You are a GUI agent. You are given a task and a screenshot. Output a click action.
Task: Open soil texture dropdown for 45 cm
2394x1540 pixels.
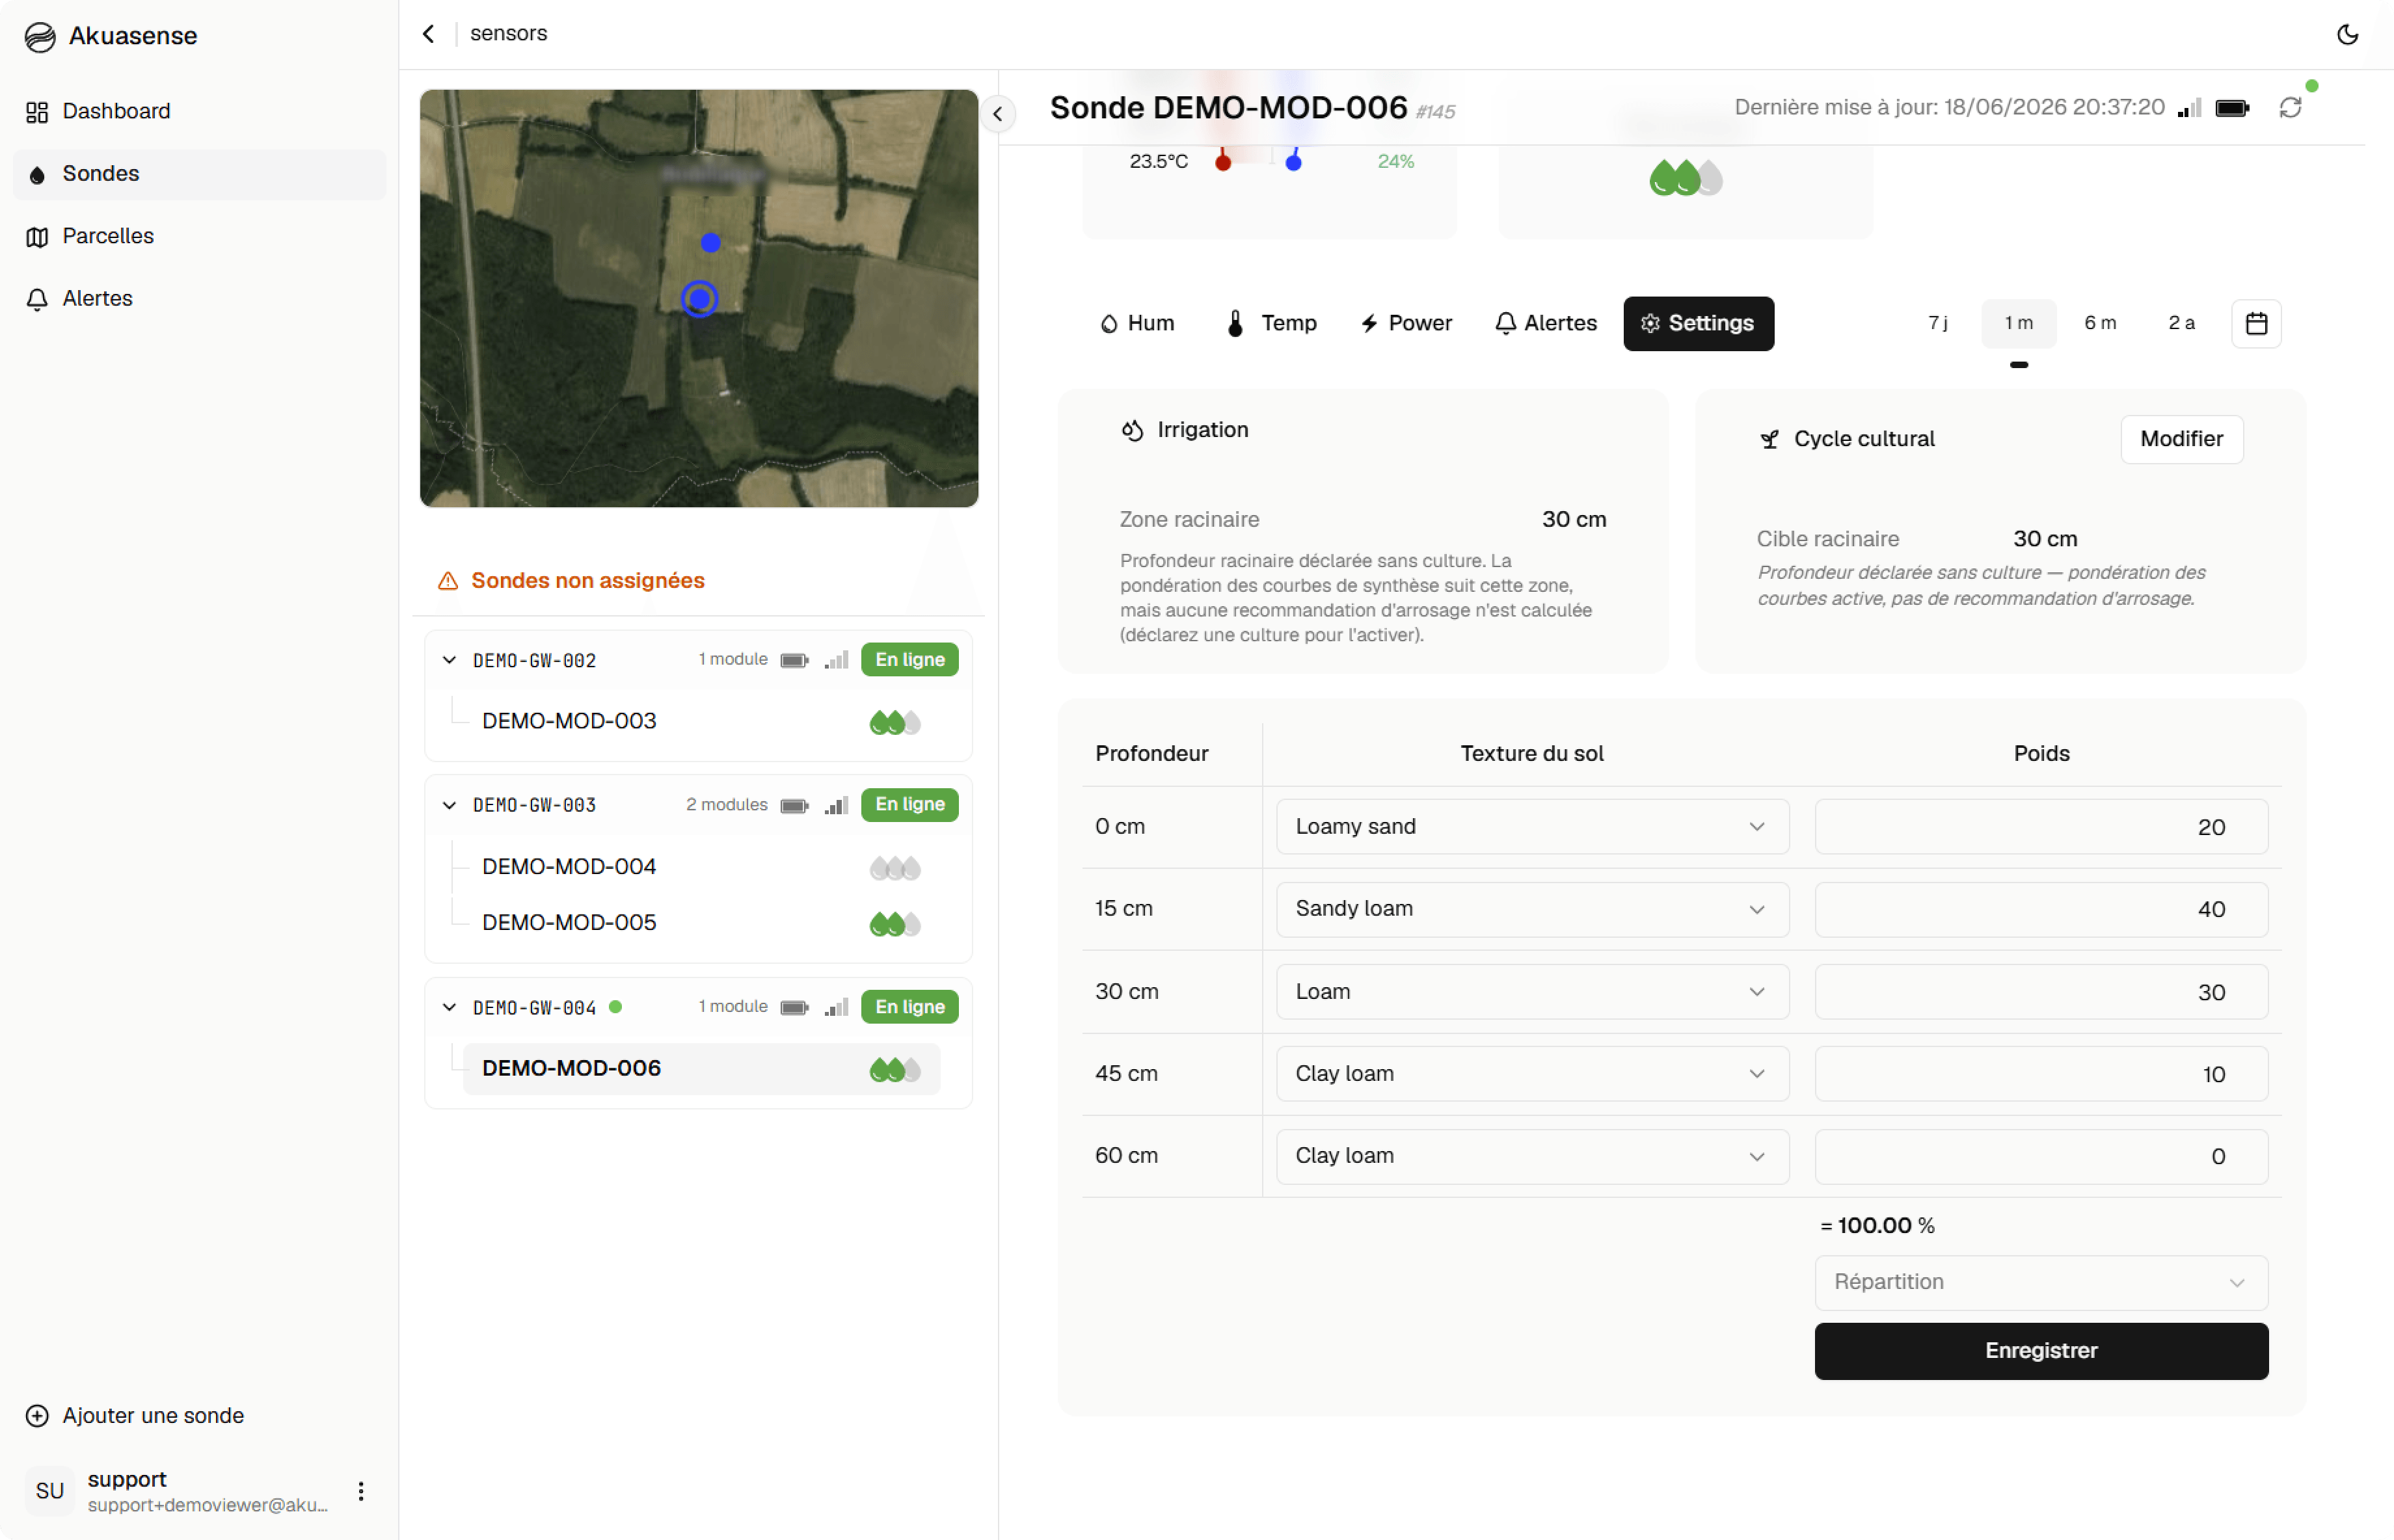point(1532,1074)
